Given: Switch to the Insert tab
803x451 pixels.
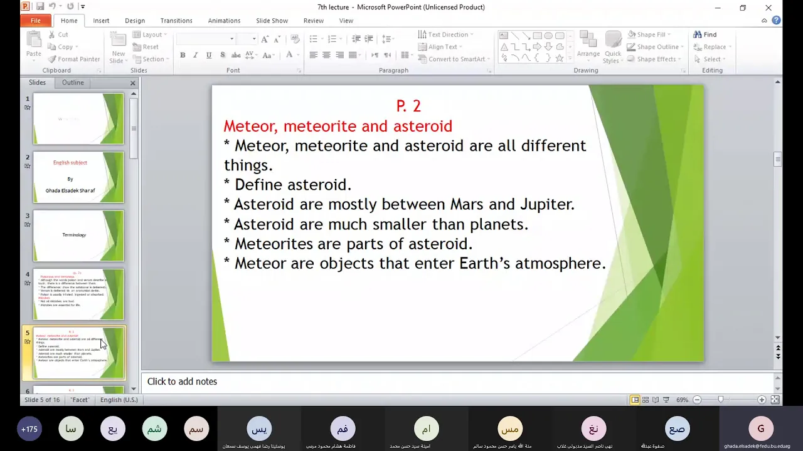Looking at the screenshot, I should [101, 21].
